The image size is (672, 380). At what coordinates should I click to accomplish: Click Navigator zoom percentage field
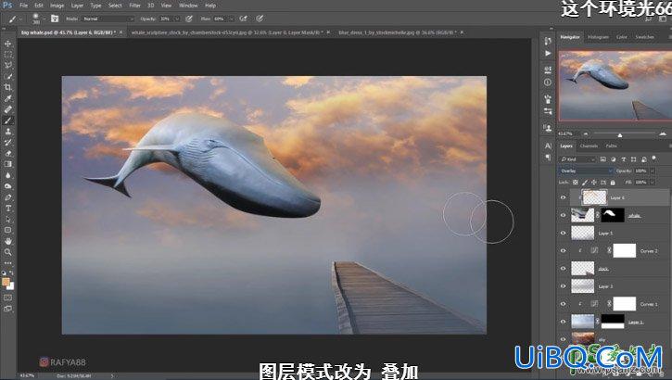[566, 134]
